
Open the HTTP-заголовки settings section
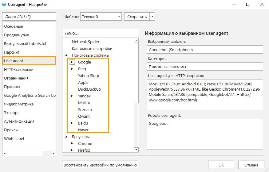(x=19, y=70)
